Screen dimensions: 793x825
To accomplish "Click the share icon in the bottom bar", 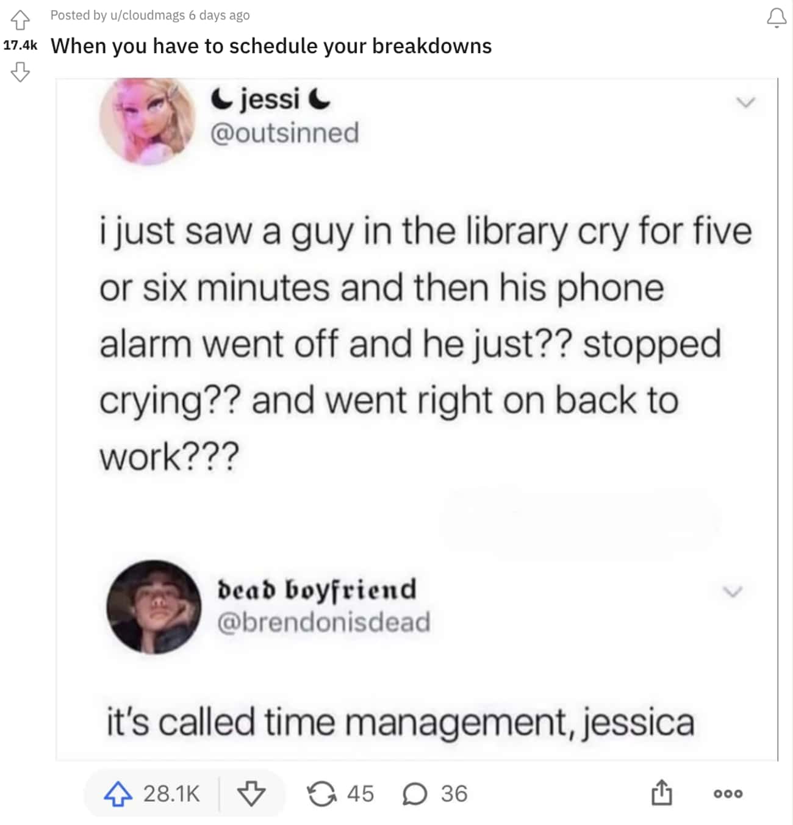I will pos(661,792).
